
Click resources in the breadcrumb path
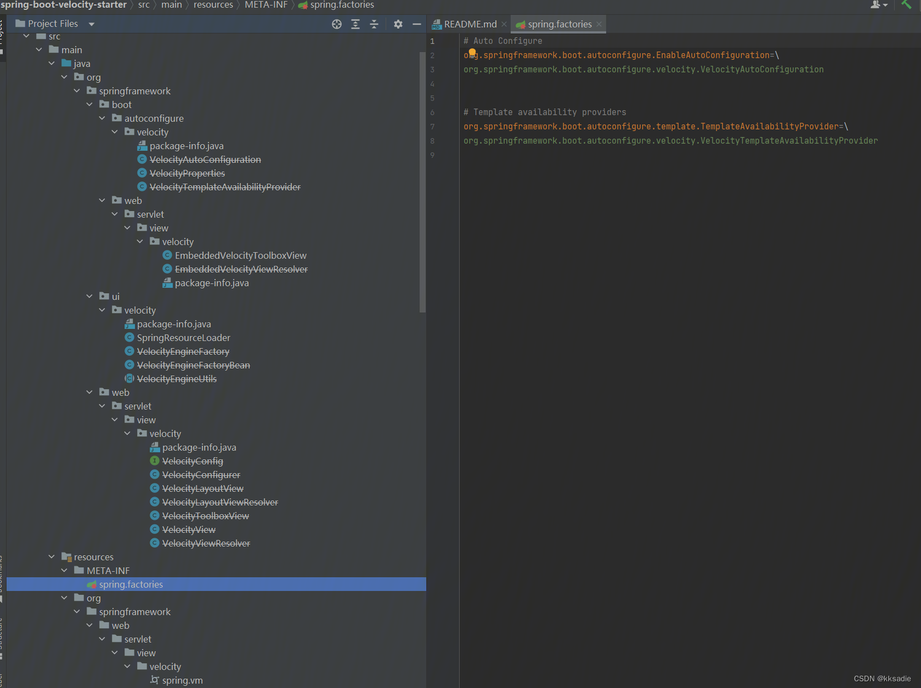(213, 5)
